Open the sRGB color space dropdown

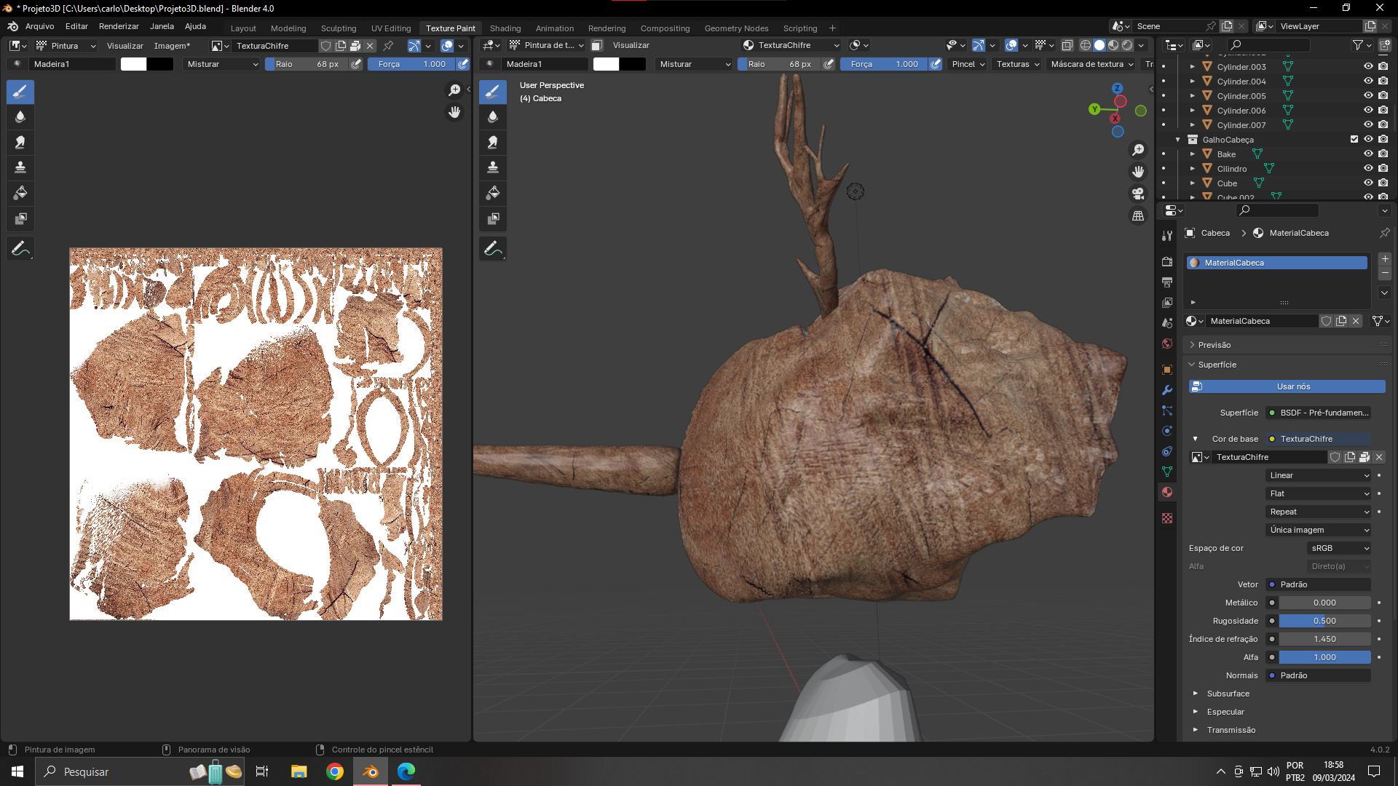click(x=1339, y=548)
